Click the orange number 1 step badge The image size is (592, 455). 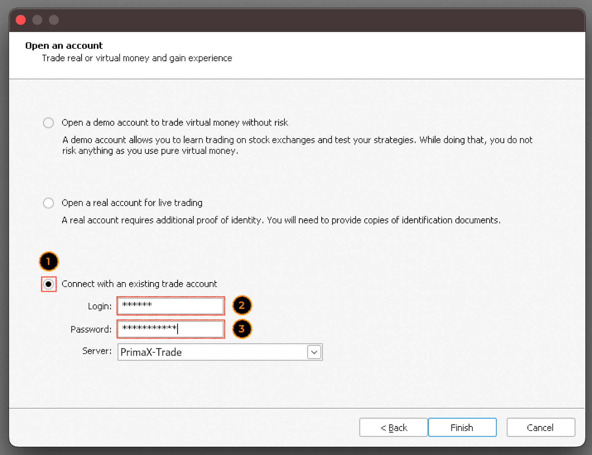point(49,262)
